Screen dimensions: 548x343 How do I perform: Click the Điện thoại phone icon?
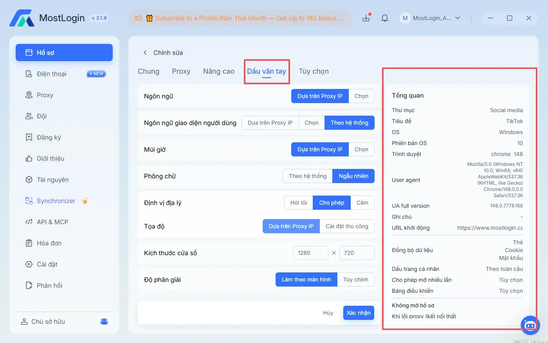[29, 74]
